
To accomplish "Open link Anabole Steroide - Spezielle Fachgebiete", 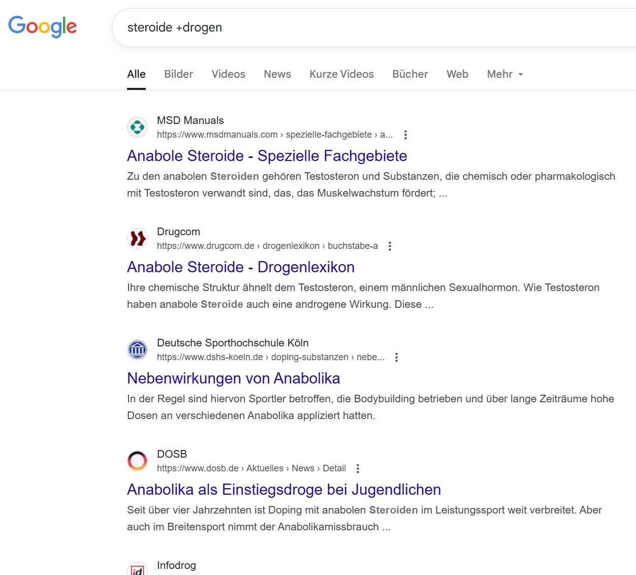I will pyautogui.click(x=267, y=156).
